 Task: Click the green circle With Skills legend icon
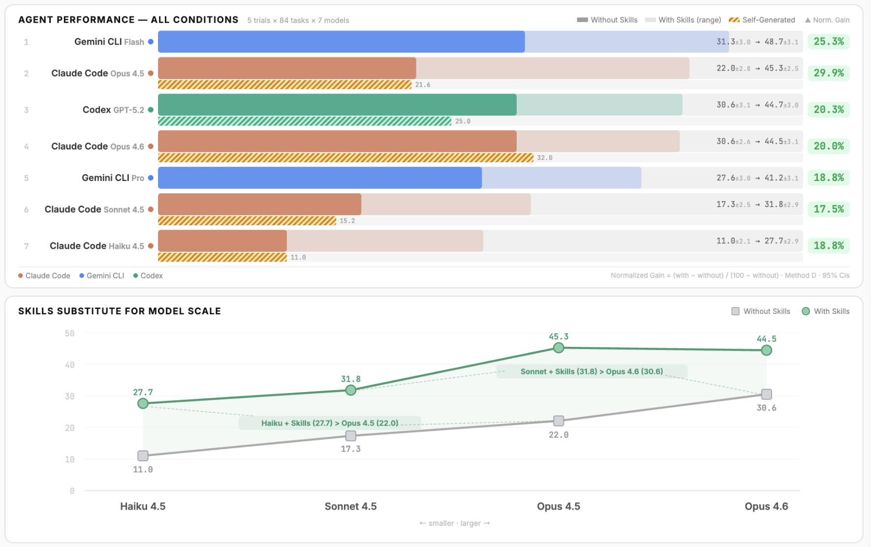[x=806, y=311]
